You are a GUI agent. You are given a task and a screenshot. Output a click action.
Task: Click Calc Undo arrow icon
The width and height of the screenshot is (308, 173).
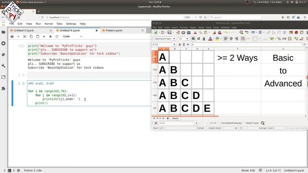coord(226,32)
